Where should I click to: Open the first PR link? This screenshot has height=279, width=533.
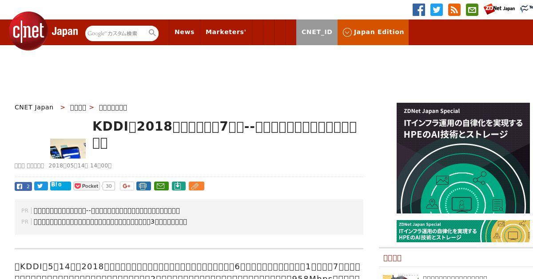coord(107,211)
